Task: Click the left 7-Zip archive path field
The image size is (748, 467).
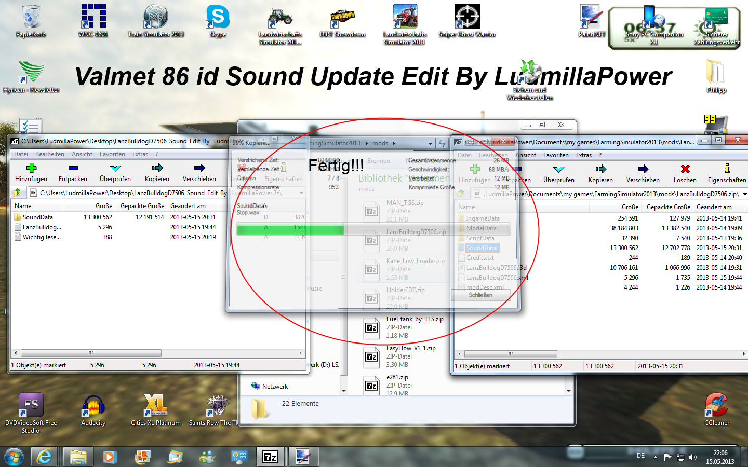Action: click(166, 193)
